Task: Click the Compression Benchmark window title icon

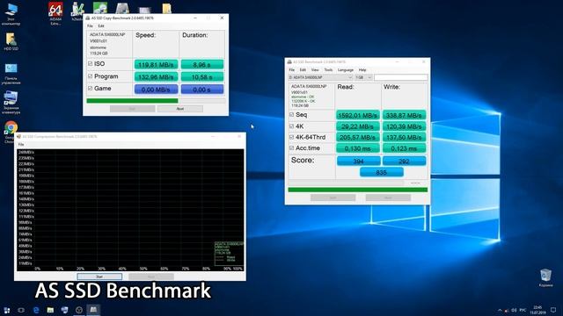Action: point(18,137)
